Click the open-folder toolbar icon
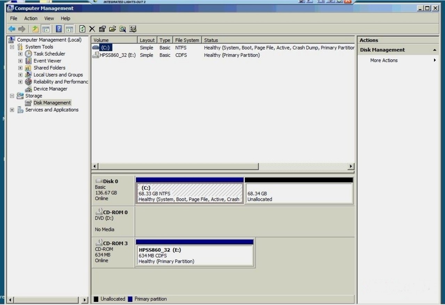Image resolution: width=445 pixels, height=305 pixels. click(x=112, y=29)
